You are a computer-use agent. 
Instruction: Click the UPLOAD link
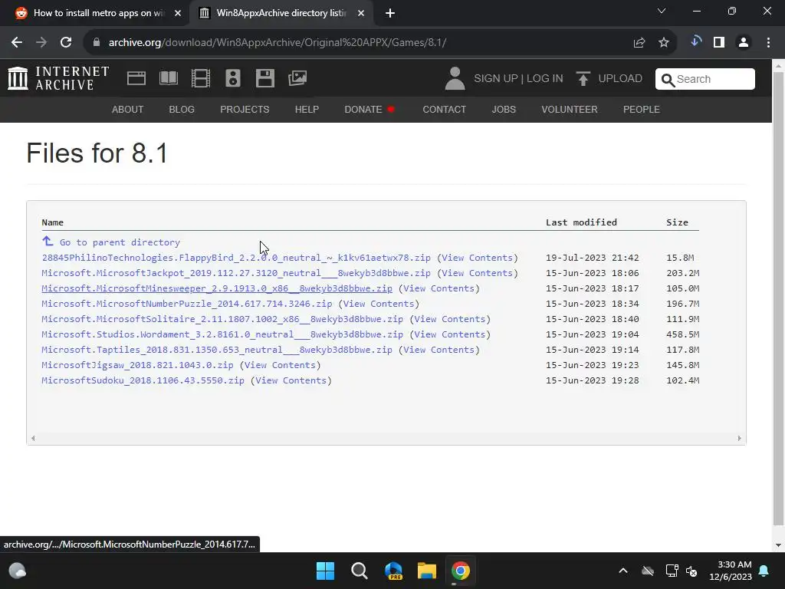(620, 79)
